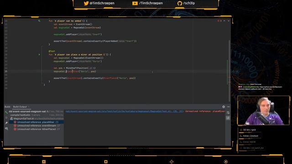Run the 'A player can place a miner' test gutter icon
The width and height of the screenshot is (292, 164).
(39, 55)
